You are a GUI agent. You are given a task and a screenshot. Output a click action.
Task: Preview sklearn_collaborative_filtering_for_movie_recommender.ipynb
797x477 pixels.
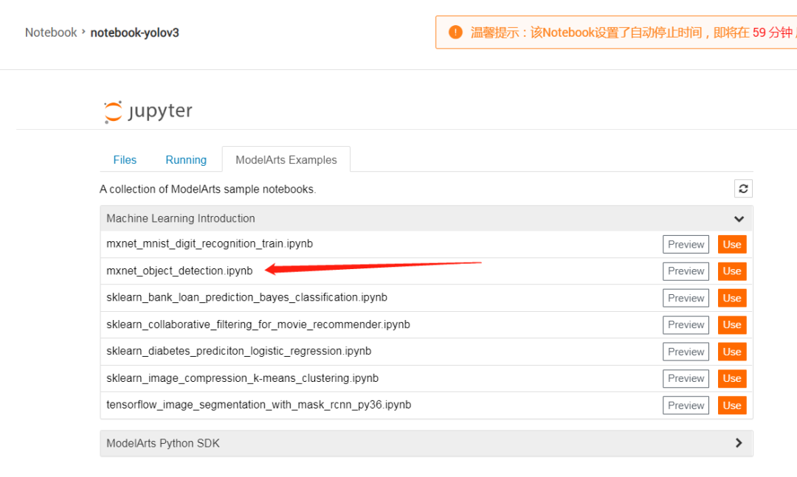686,324
